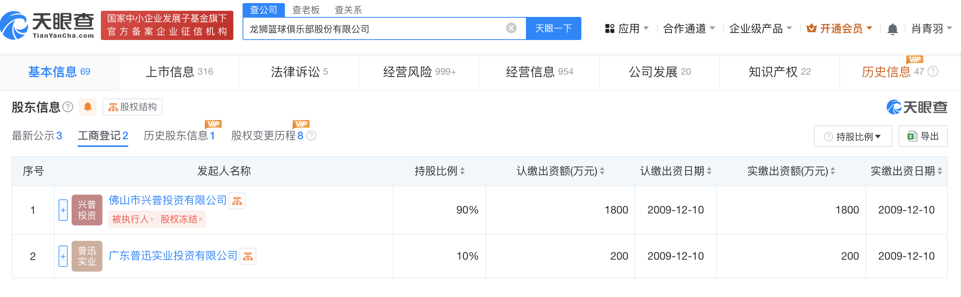Viewport: 961px width, 297px height.
Task: Open the 股权结构 chart button
Action: tap(132, 107)
